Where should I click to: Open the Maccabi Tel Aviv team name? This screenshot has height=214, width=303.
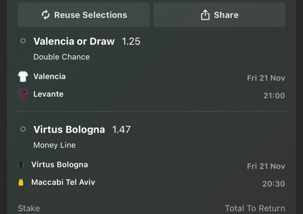coord(63,182)
